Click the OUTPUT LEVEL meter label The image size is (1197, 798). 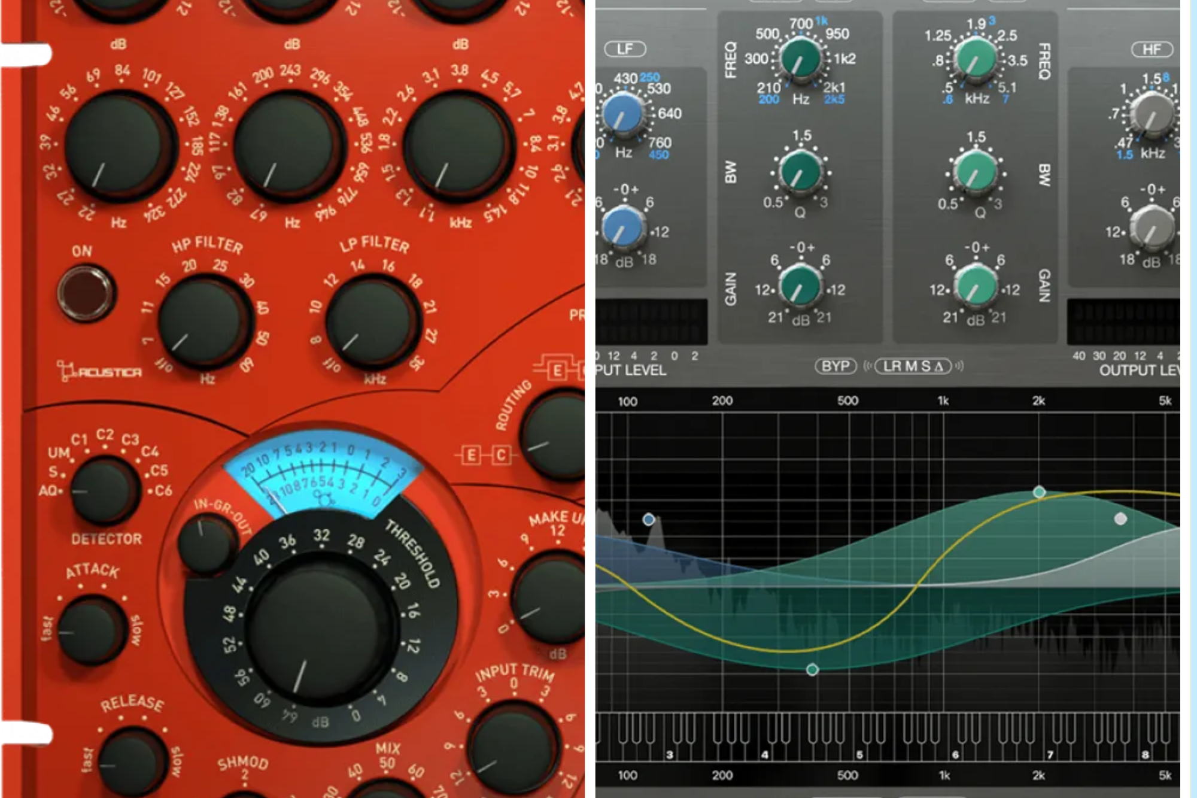click(x=1139, y=371)
